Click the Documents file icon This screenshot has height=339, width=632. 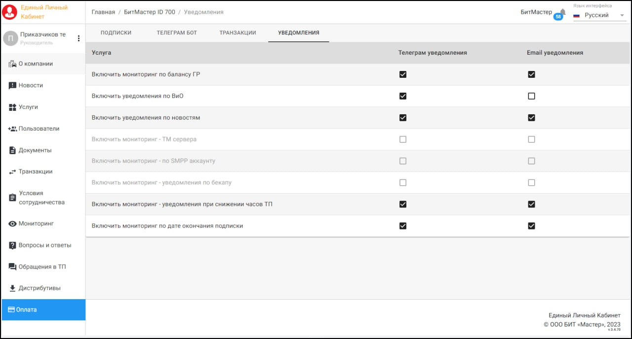pos(13,150)
